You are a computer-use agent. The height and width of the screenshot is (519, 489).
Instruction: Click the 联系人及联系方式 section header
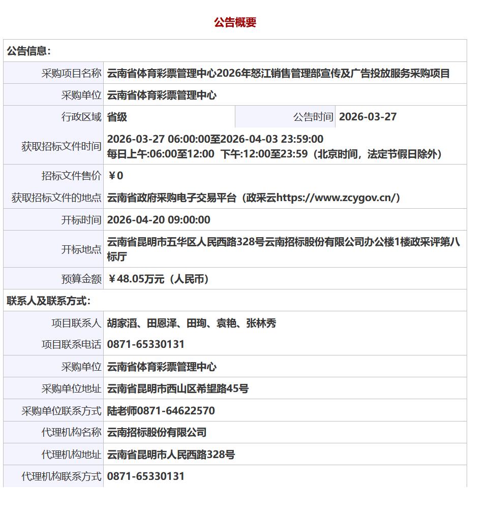[x=49, y=301]
